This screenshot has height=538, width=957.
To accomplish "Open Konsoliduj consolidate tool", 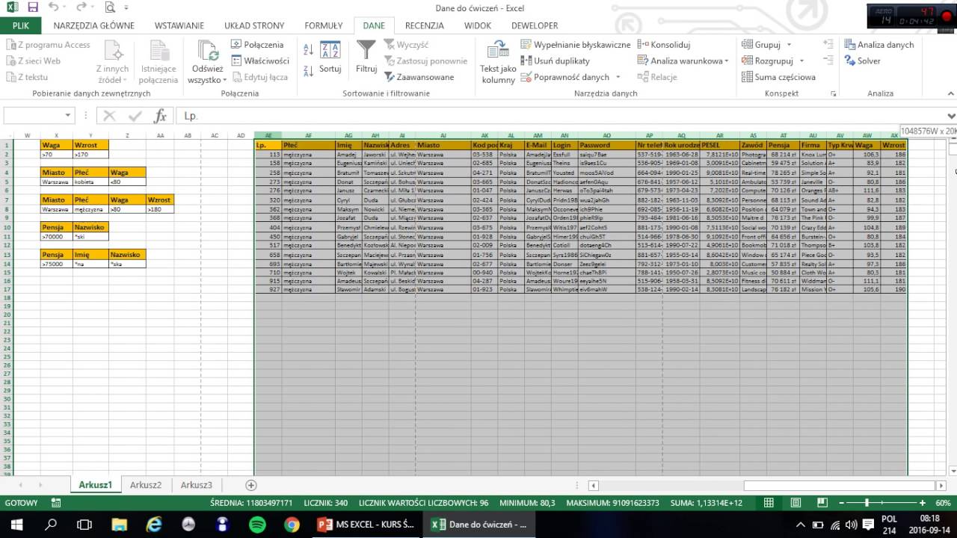I will tap(664, 45).
